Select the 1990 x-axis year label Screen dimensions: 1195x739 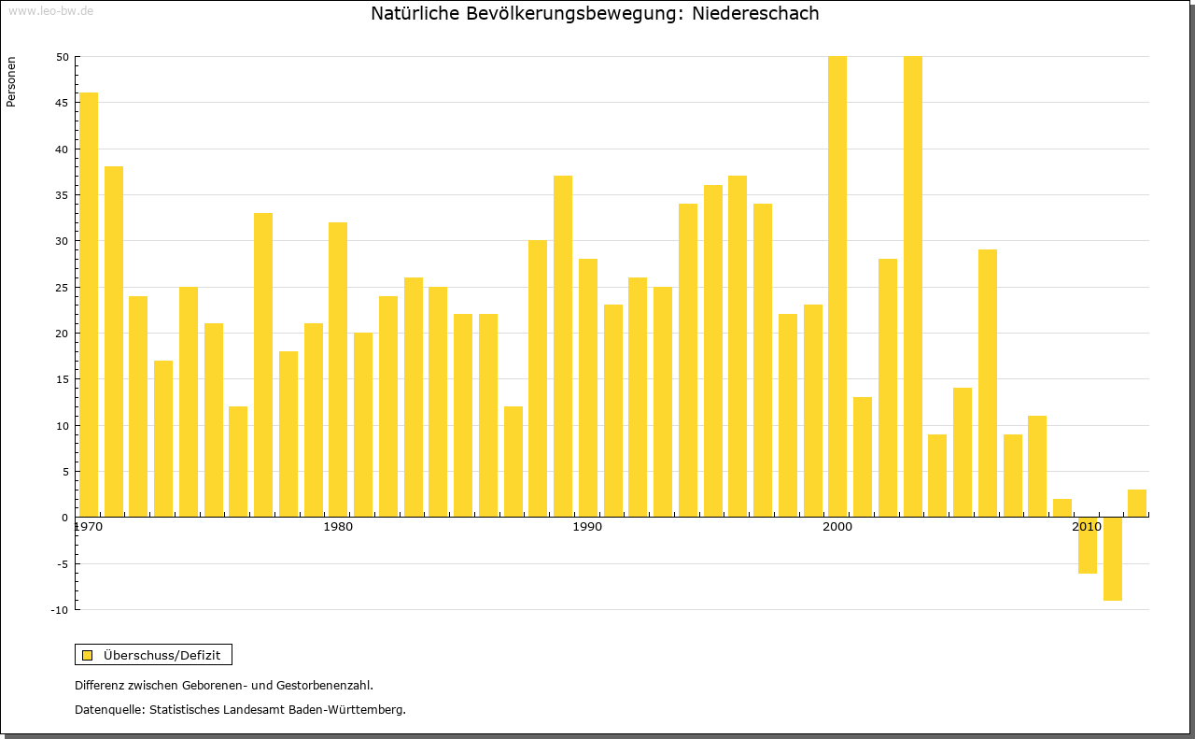point(587,527)
